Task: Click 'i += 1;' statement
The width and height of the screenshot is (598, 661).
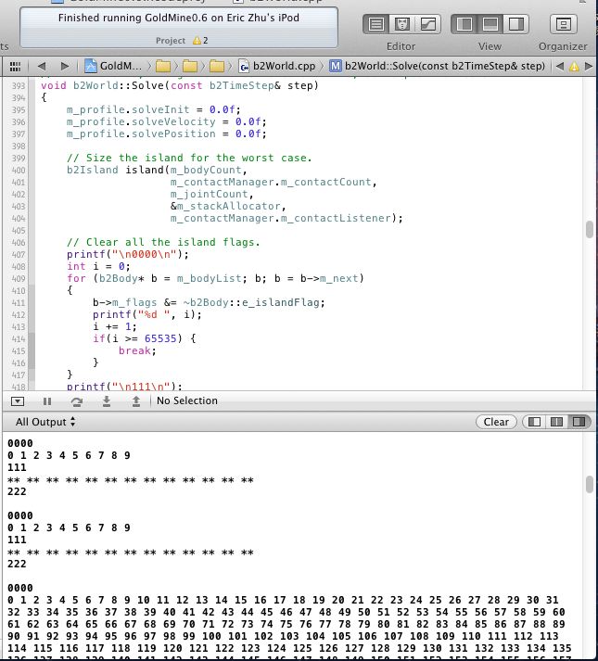Action: [115, 326]
